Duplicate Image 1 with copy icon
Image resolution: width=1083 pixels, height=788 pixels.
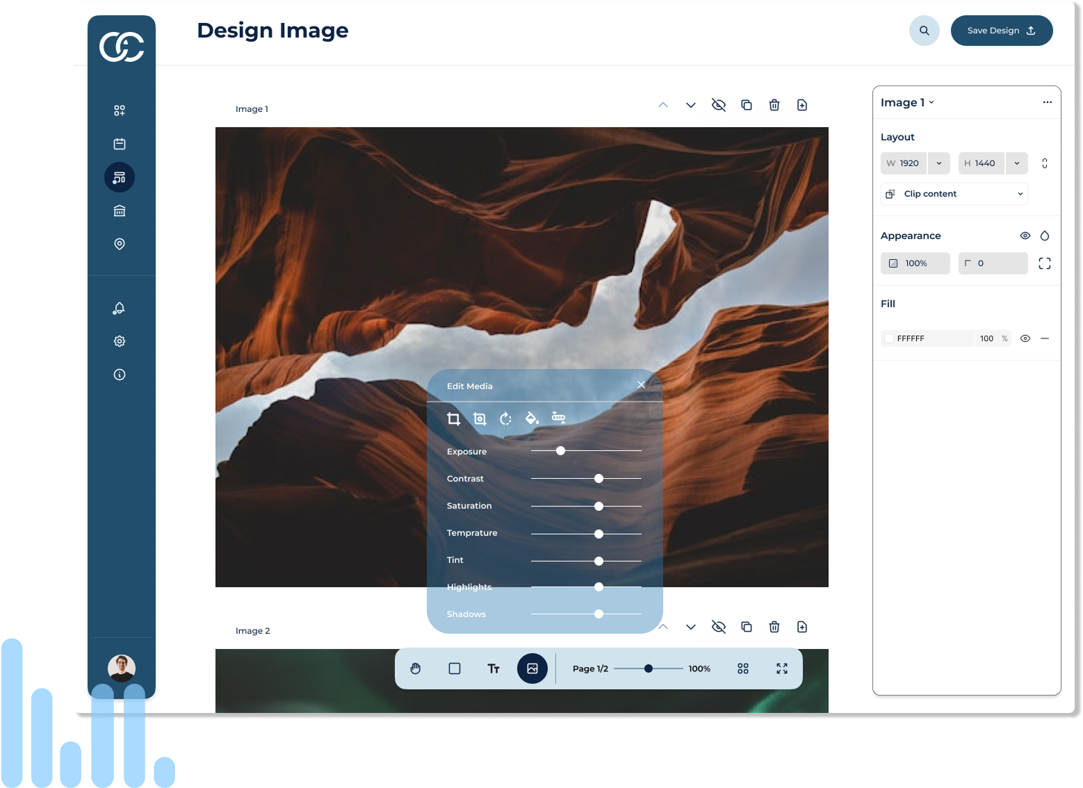pos(747,105)
